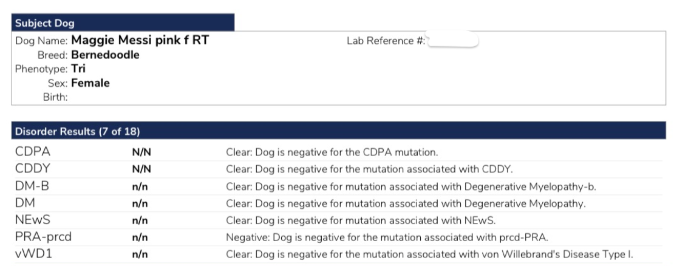Viewport: 674px width, 266px height.
Task: Click the empty Birth field
Action: click(x=129, y=97)
